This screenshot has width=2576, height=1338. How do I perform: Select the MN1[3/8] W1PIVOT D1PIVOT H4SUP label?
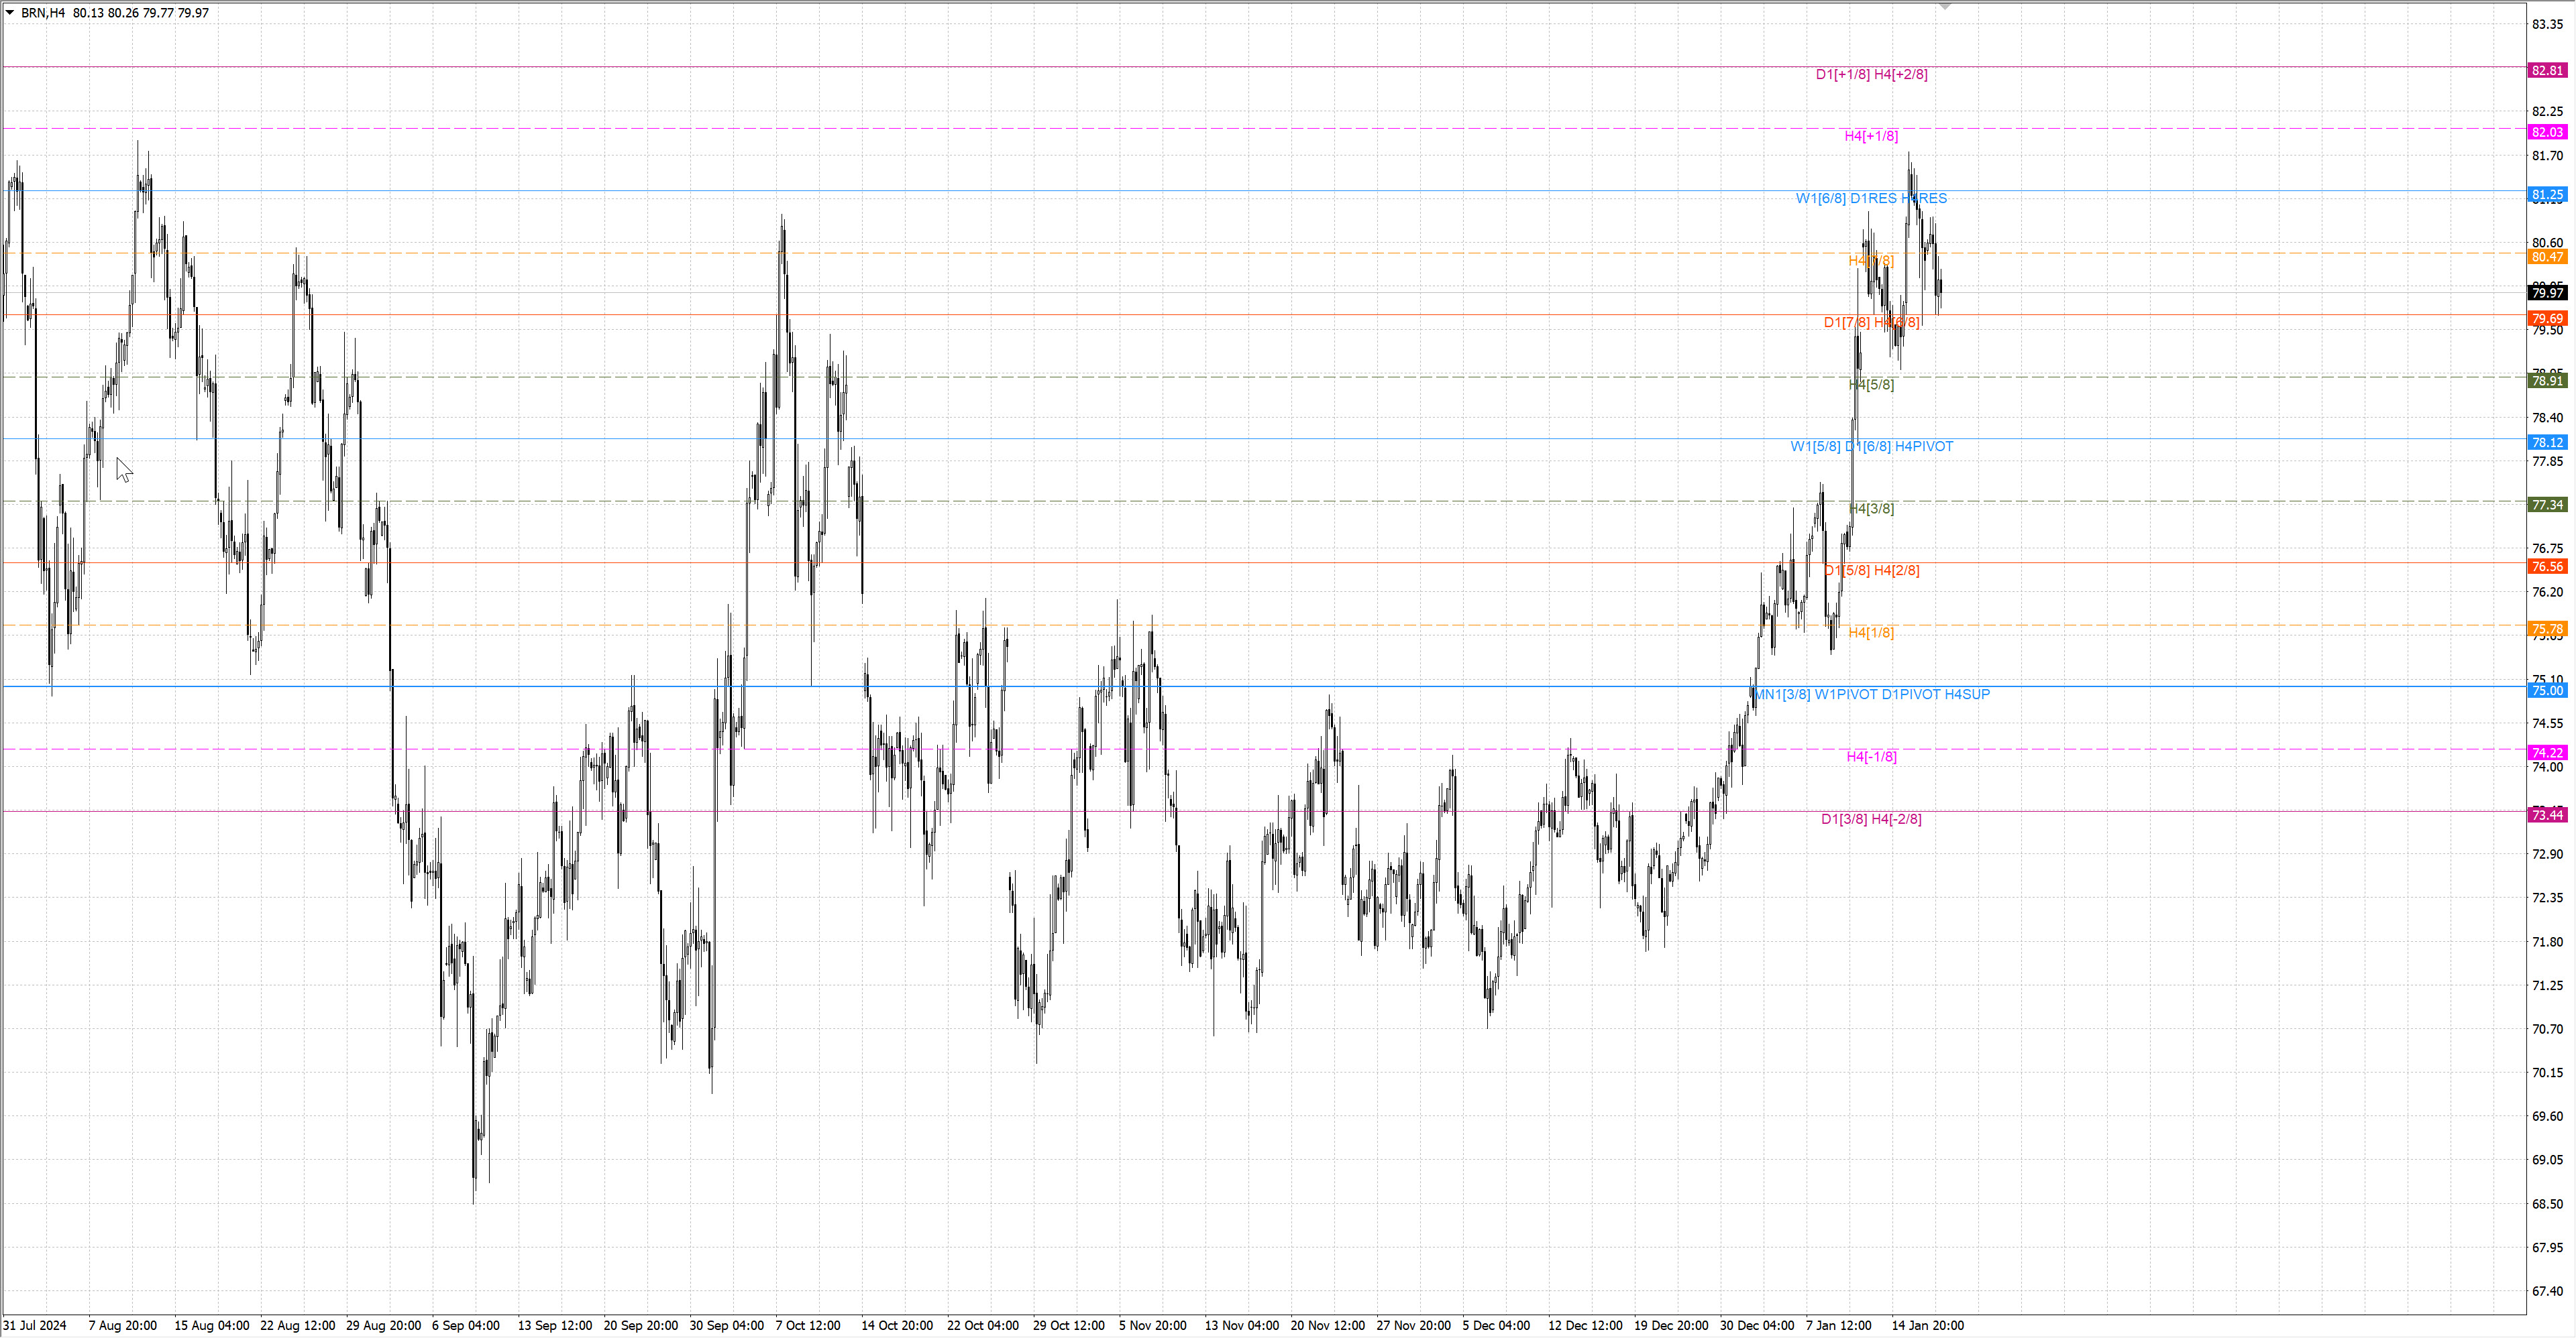coord(1872,694)
